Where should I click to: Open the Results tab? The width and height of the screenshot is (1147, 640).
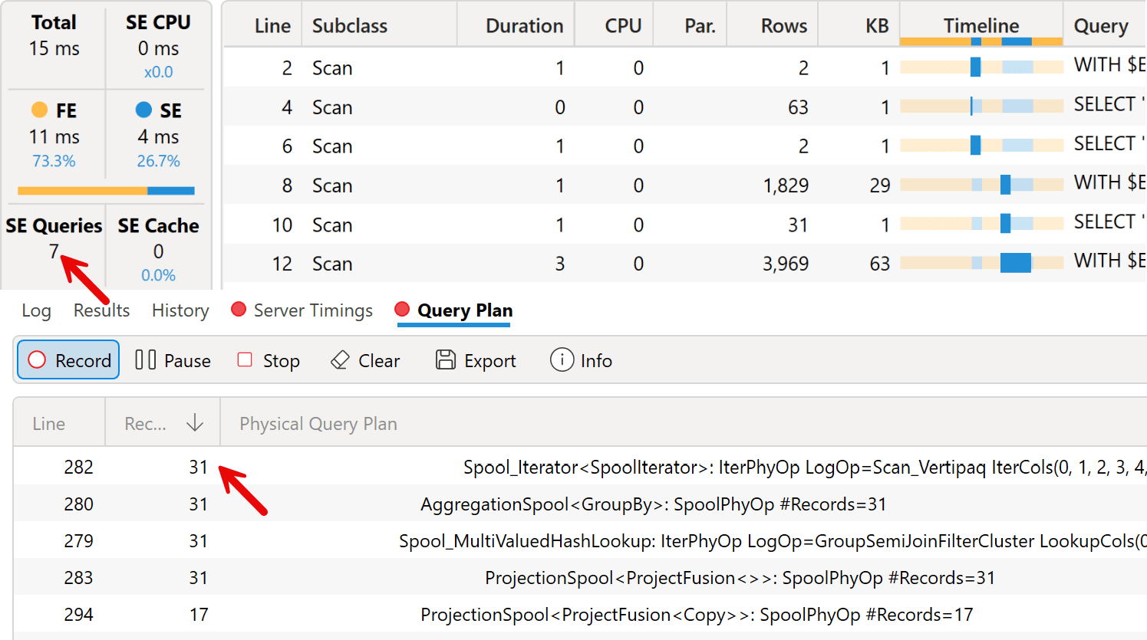pyautogui.click(x=101, y=310)
